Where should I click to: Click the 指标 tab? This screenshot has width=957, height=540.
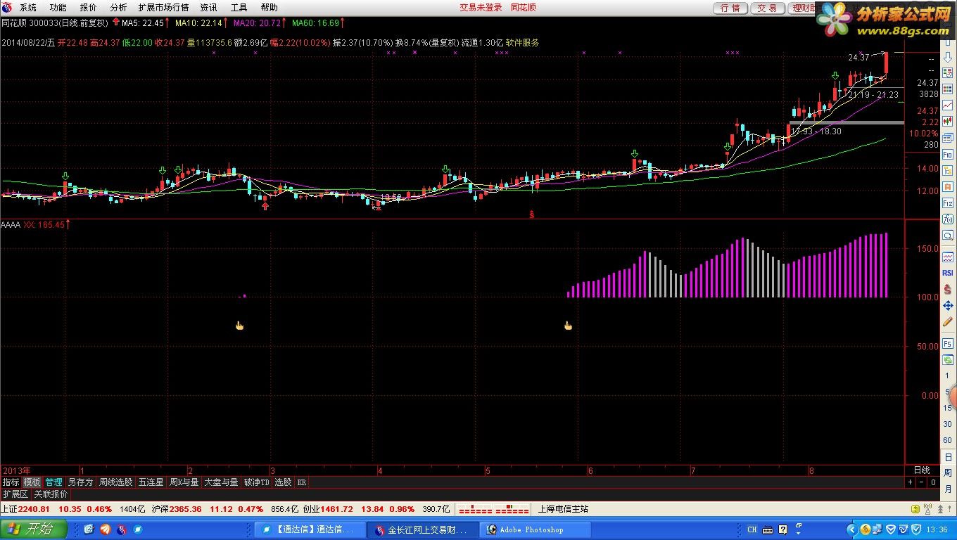(x=11, y=482)
